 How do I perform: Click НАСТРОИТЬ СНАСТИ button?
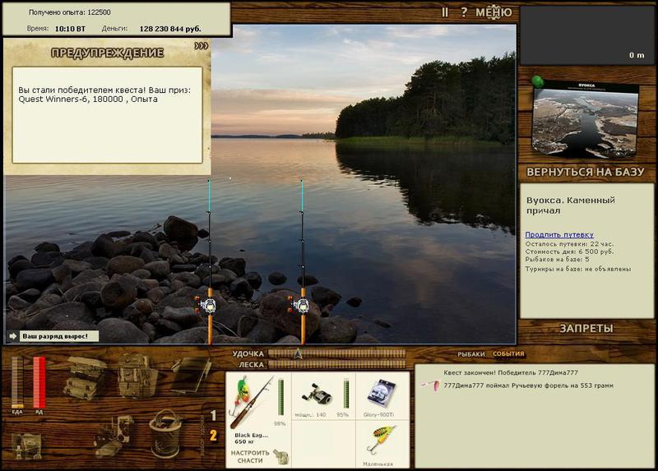(250, 457)
